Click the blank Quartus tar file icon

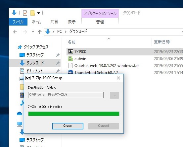pyautogui.click(x=70, y=66)
